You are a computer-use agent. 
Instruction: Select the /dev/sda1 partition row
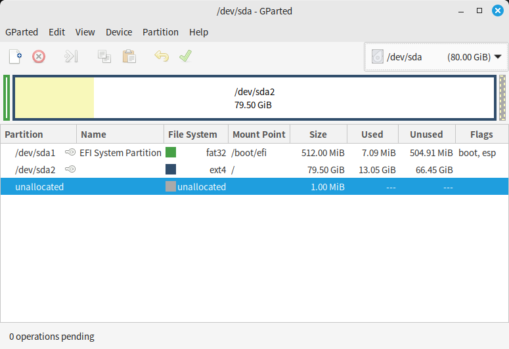point(254,152)
